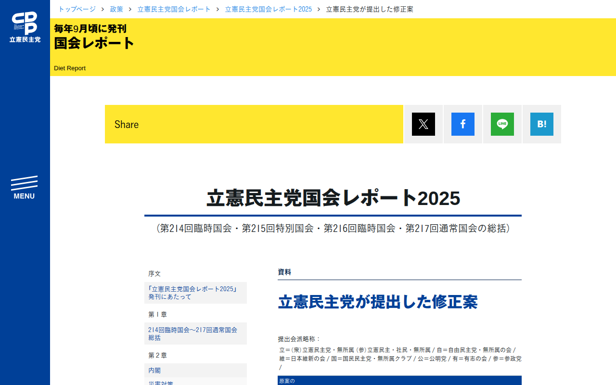Share via Hatena Bookmark B! icon

(x=542, y=124)
